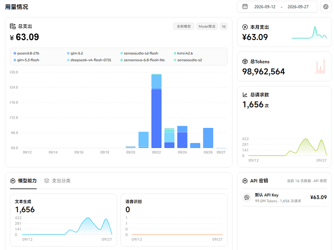The height and width of the screenshot is (250, 334).
Task: Click the 09/23 spending bar
Action: click(x=169, y=138)
